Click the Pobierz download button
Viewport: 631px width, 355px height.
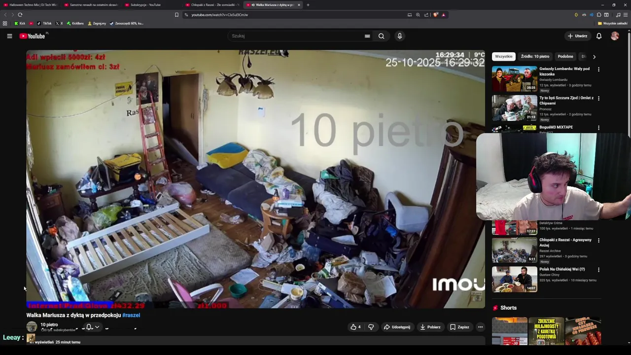click(x=430, y=327)
